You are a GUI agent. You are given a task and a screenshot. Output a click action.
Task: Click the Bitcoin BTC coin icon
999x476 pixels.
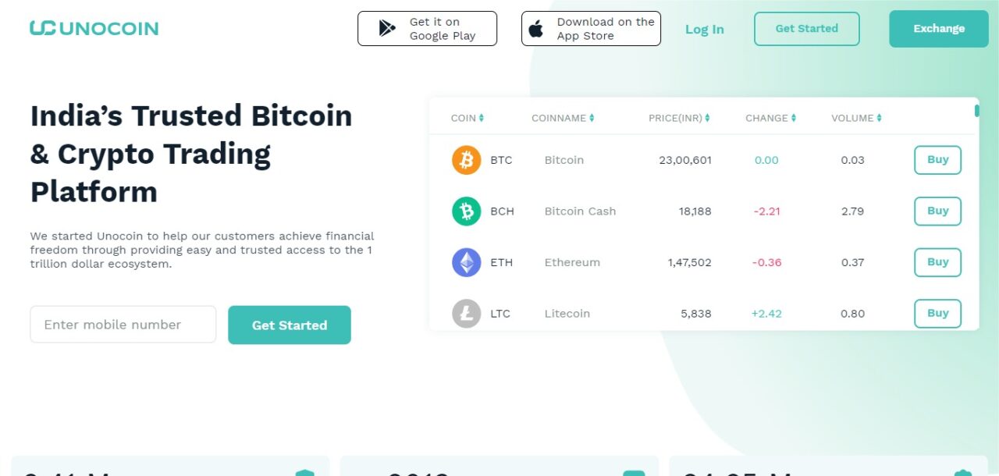467,160
